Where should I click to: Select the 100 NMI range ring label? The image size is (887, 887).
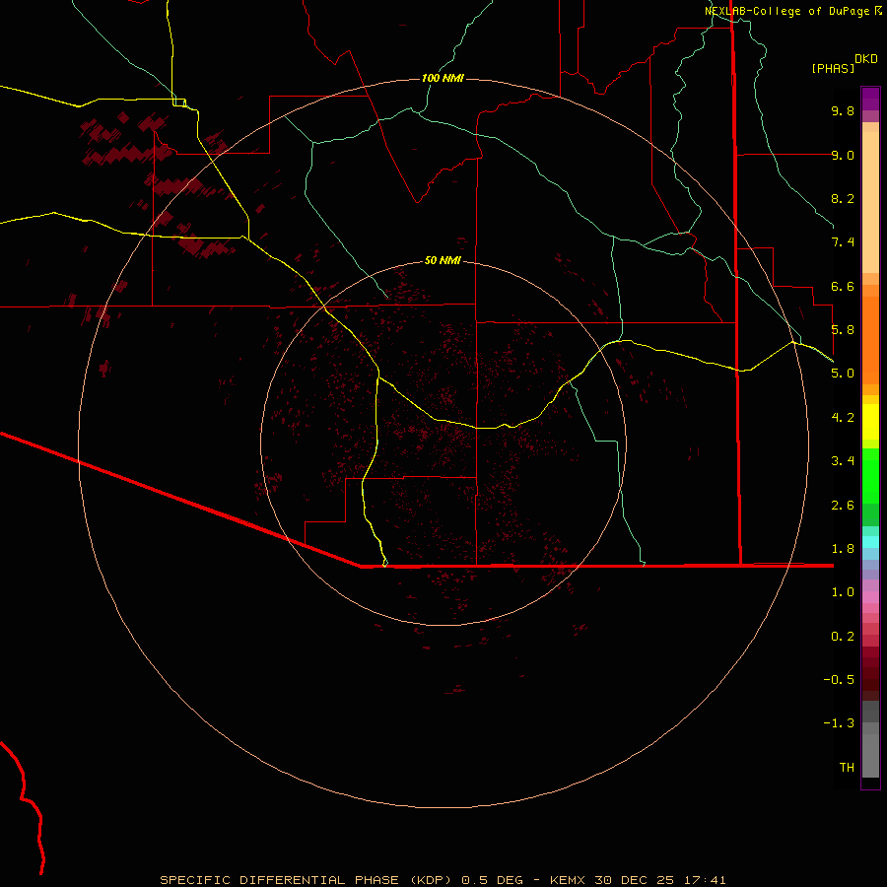[x=443, y=78]
